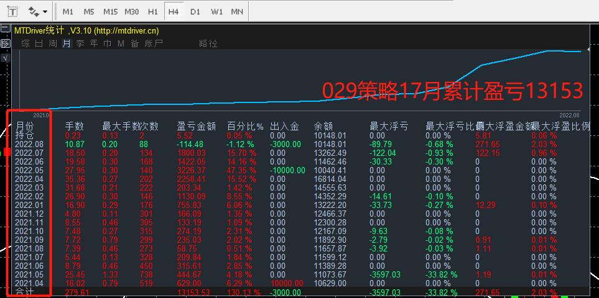Screen dimensions: 599x298
Task: Click profit value 3226.37 for 2022.05
Action: (x=191, y=170)
